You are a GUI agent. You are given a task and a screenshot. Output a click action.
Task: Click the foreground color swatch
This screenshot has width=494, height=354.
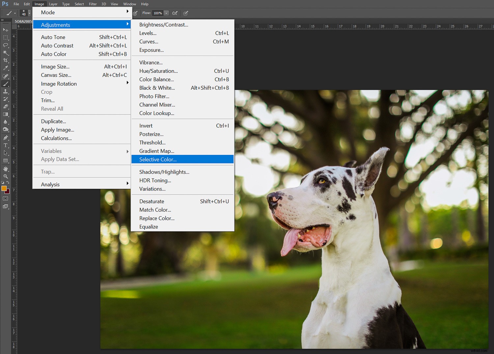click(x=4, y=189)
